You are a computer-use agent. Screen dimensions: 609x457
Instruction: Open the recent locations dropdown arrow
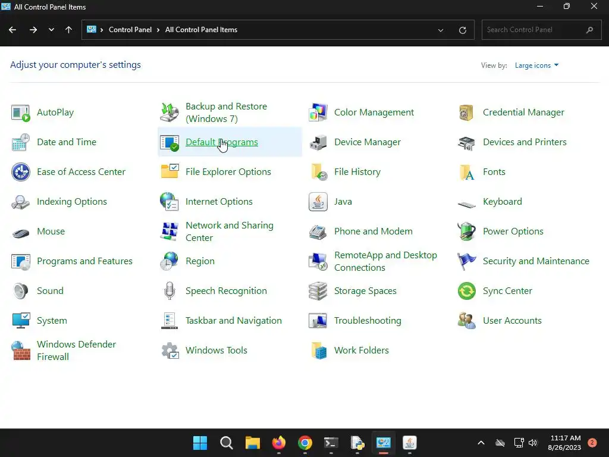[x=51, y=30]
